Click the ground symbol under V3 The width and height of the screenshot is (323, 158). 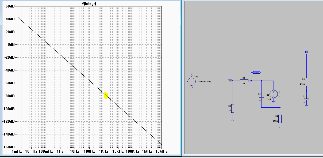click(191, 87)
